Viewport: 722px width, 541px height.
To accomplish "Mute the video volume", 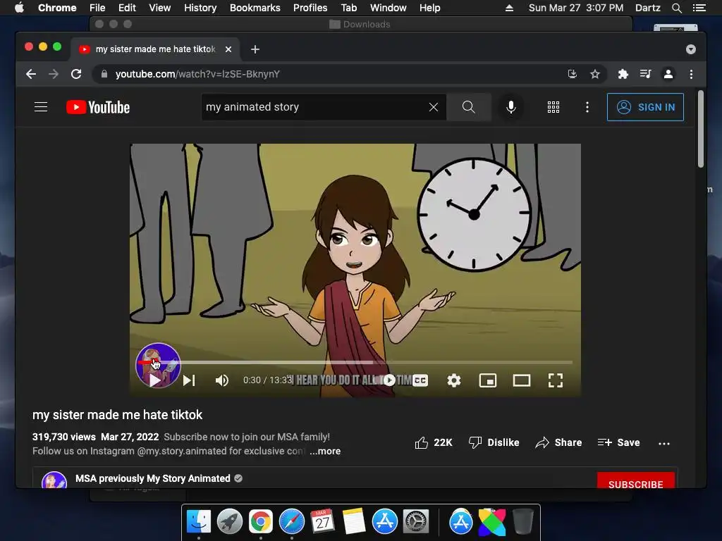I will point(222,380).
